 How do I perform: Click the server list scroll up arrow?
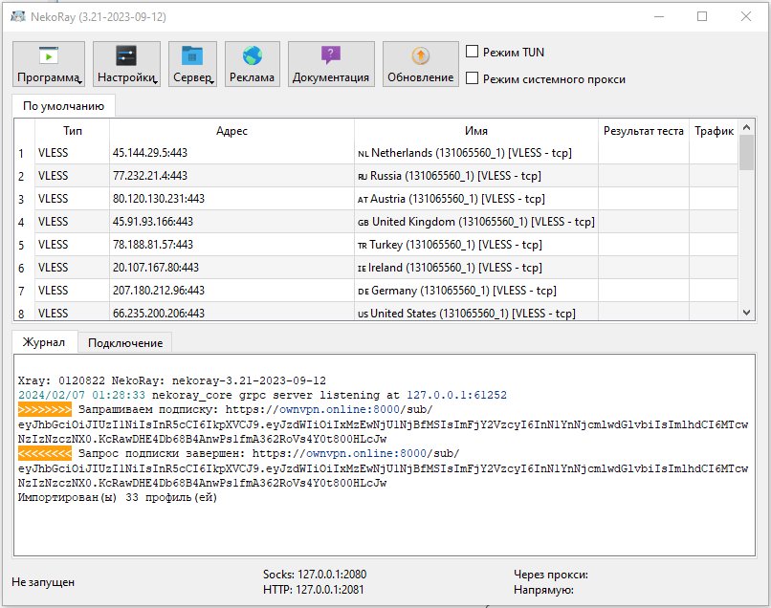[746, 127]
